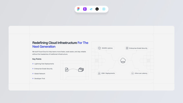Image resolution: width=183 pixels, height=103 pixels.
Task: Click the stacked folders icon
Action: [x=81, y=69]
